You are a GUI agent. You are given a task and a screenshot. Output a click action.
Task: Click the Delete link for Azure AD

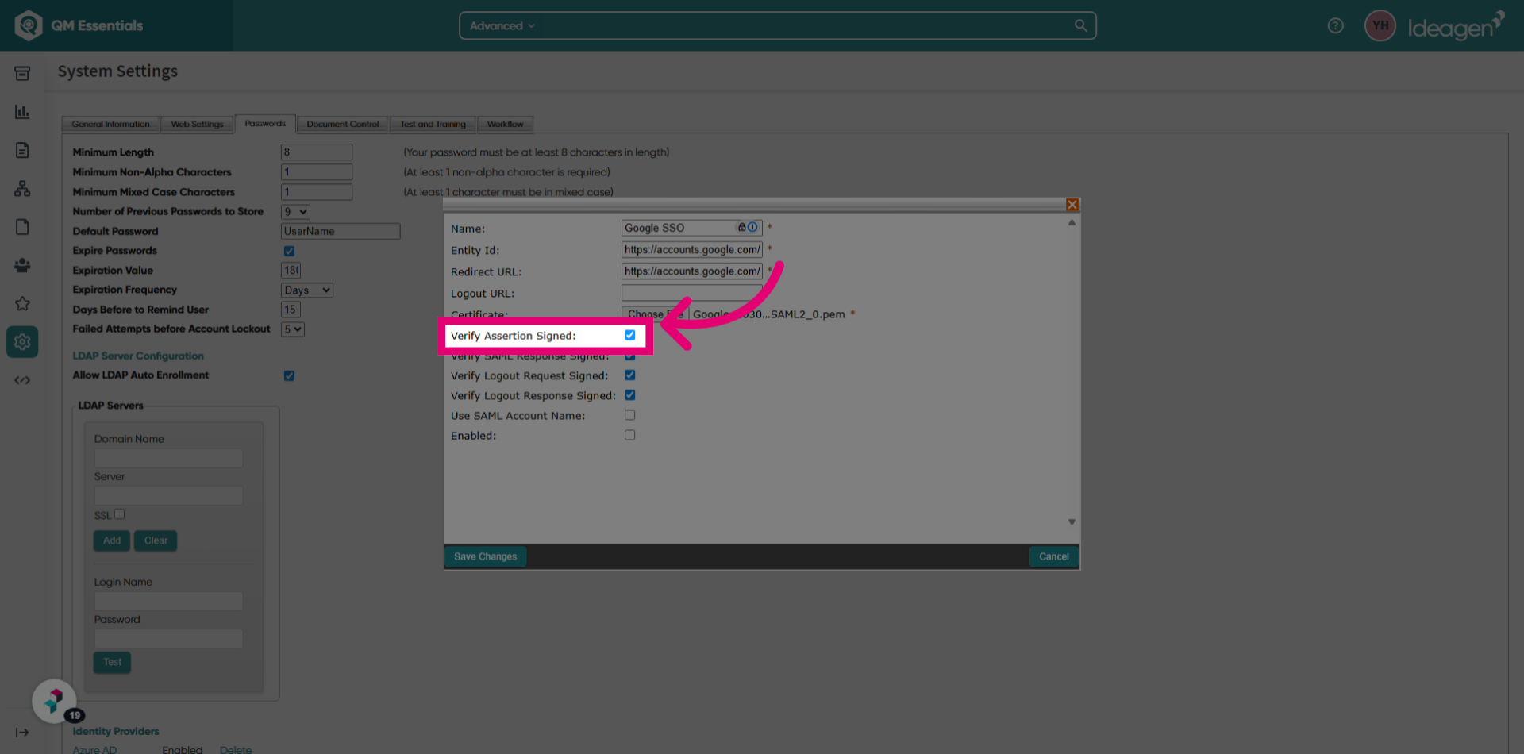(x=236, y=749)
